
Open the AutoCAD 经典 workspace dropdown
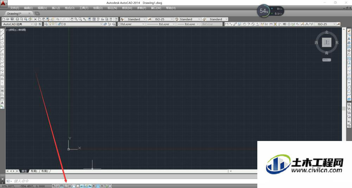32,24
